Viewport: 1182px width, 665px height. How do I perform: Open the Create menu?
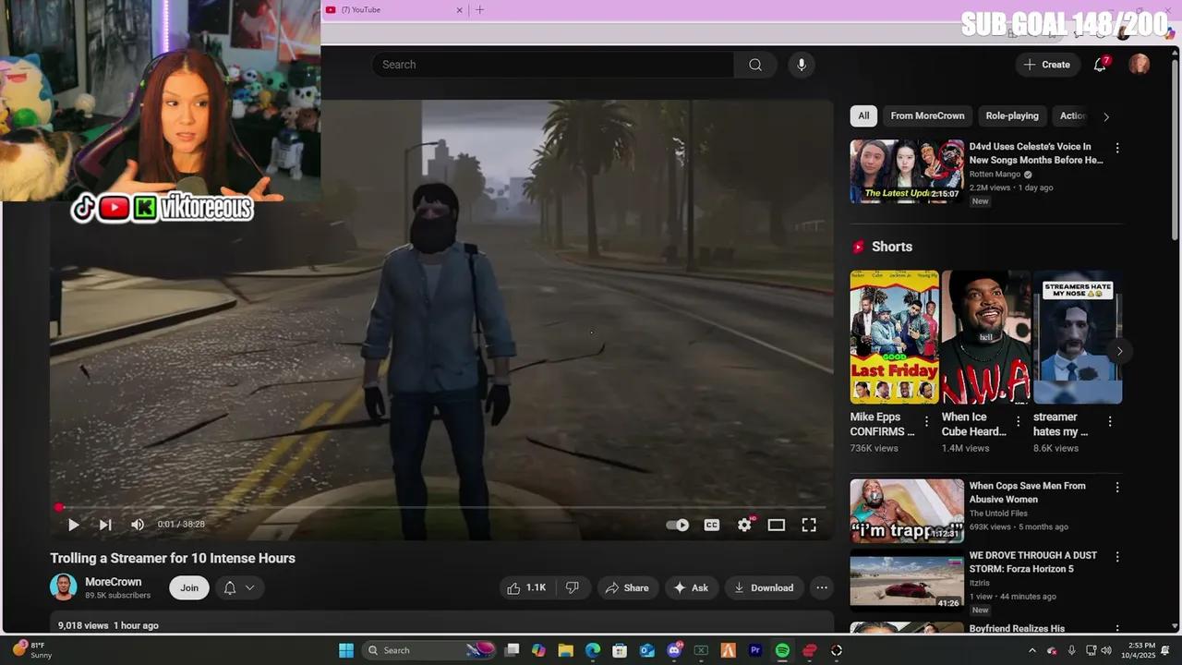(x=1047, y=65)
